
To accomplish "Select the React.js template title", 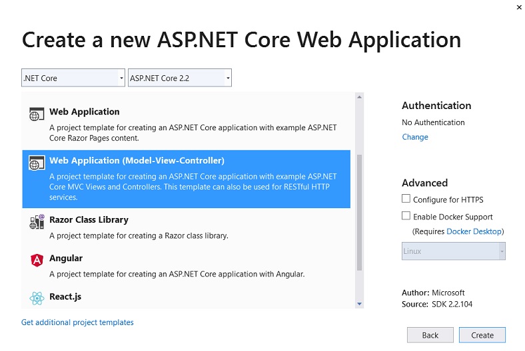I will tap(65, 296).
